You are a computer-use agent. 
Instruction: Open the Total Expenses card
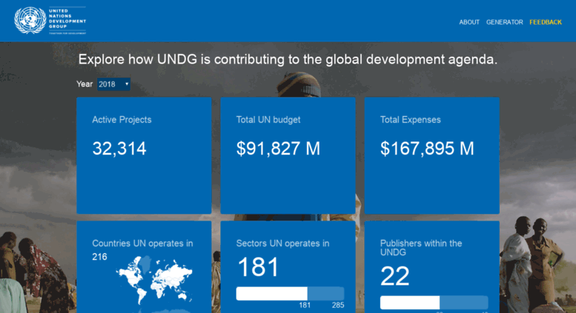(x=432, y=155)
